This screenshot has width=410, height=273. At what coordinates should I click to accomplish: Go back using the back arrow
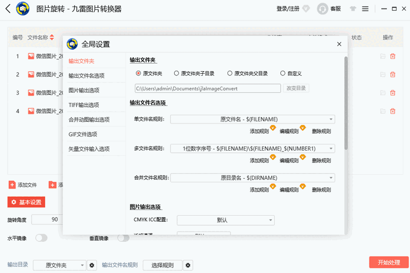click(8, 9)
